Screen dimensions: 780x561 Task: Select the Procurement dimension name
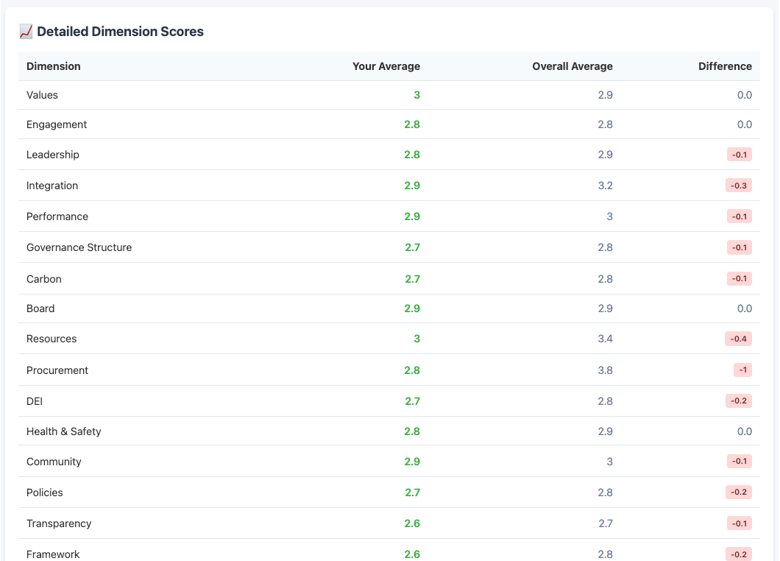57,370
